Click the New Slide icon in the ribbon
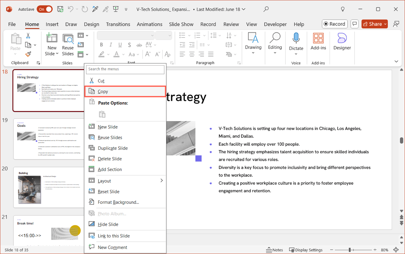 (x=52, y=38)
